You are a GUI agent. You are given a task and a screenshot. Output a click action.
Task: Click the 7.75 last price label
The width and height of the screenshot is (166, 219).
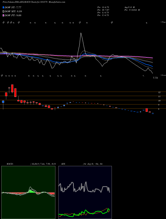(155, 78)
